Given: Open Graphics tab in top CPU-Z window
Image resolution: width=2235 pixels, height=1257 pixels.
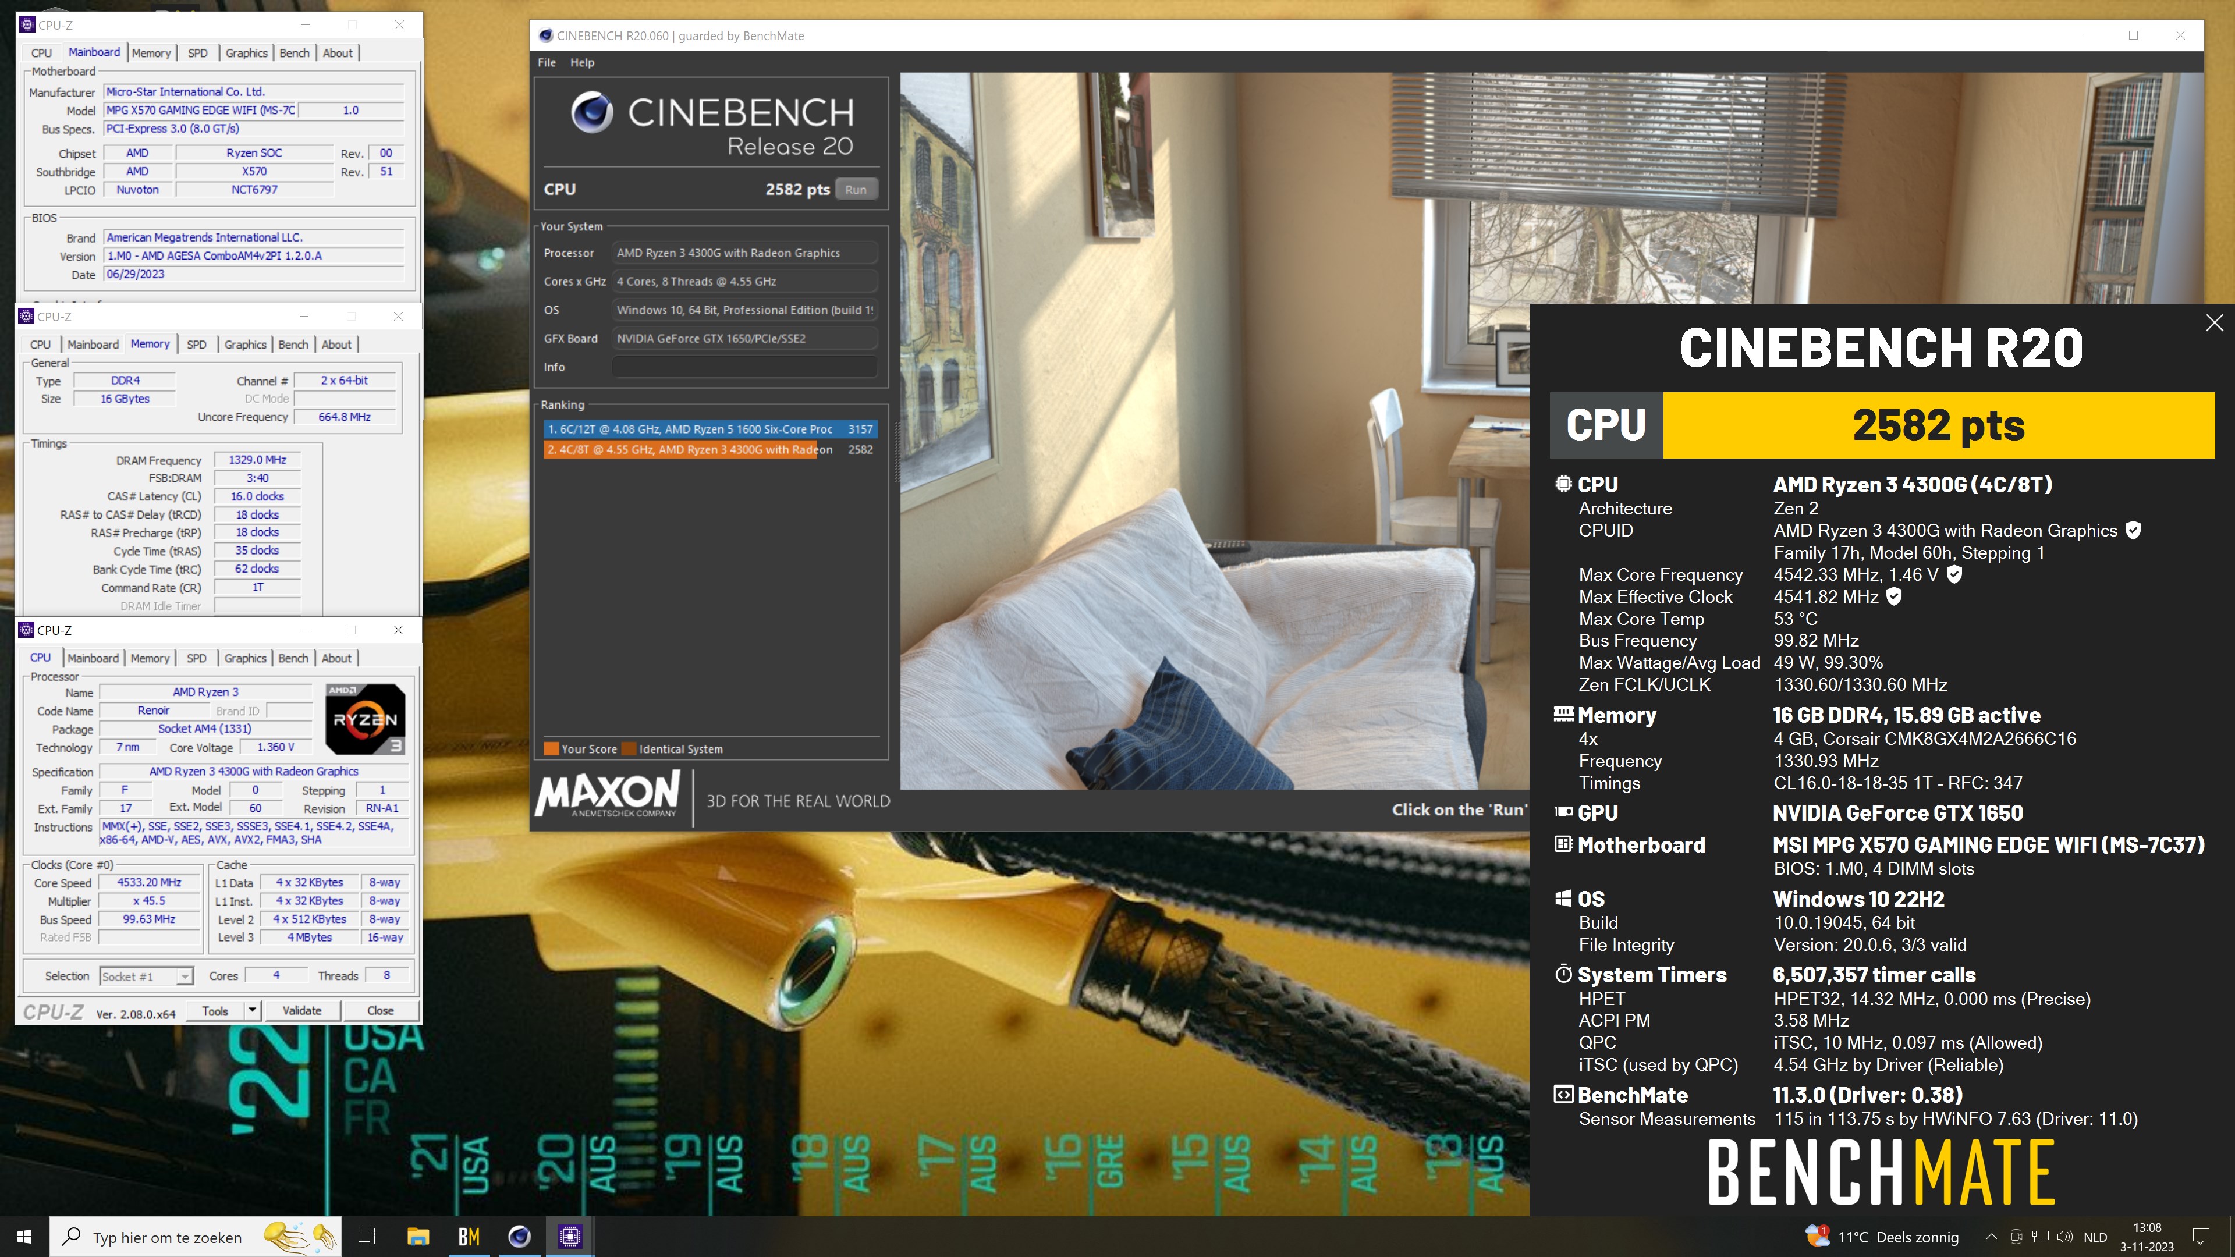Looking at the screenshot, I should tap(246, 53).
